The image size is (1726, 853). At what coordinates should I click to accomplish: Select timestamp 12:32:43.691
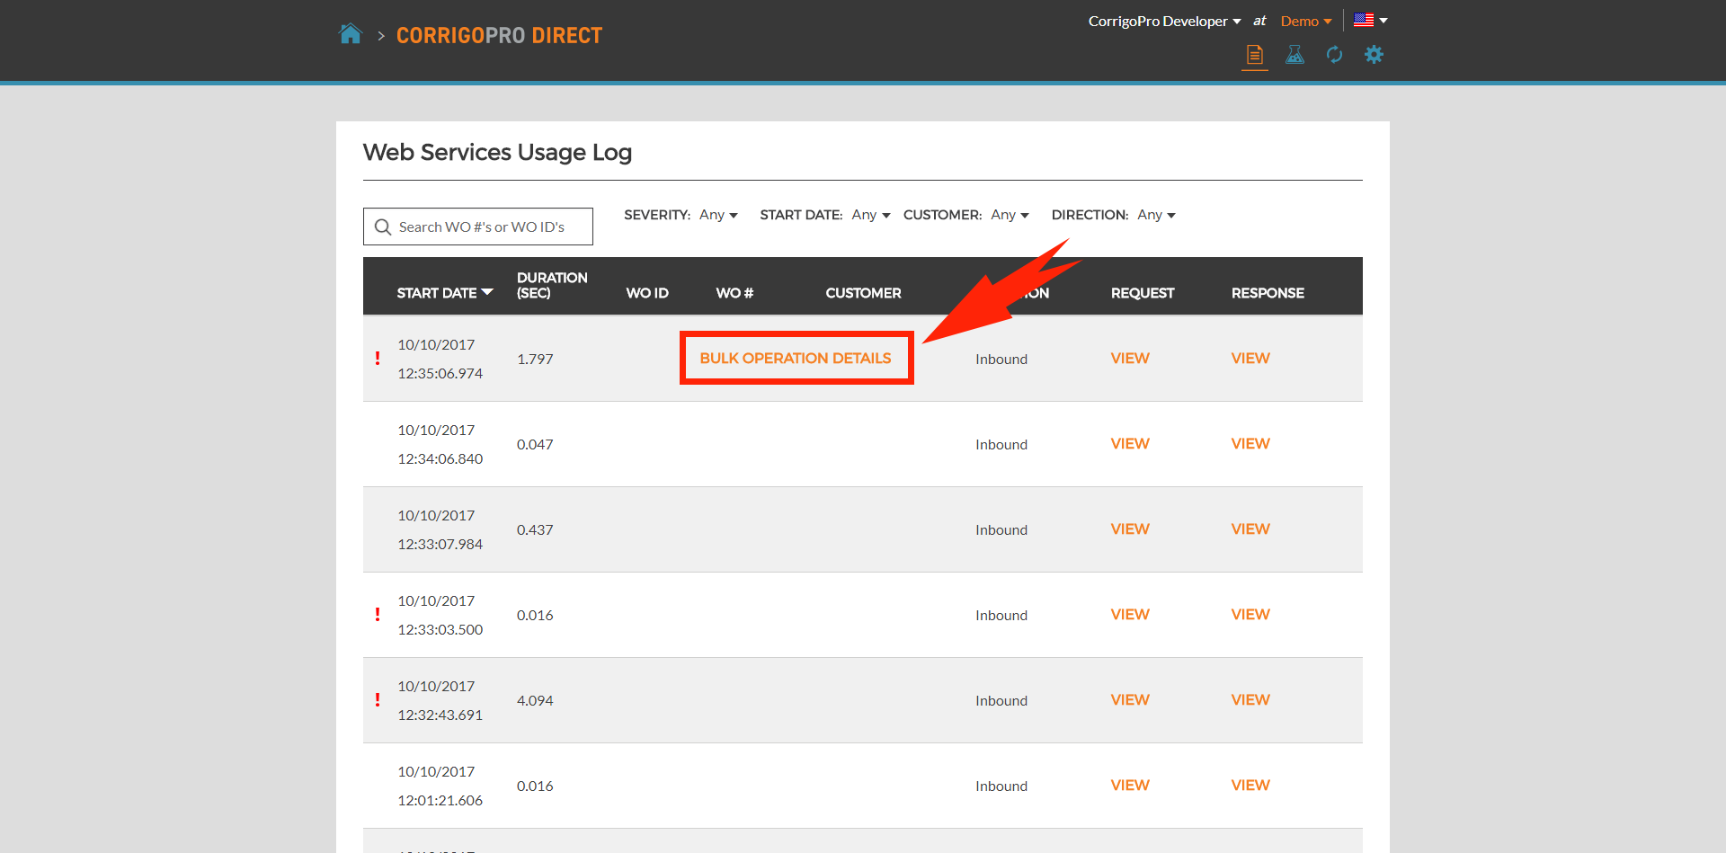440,715
